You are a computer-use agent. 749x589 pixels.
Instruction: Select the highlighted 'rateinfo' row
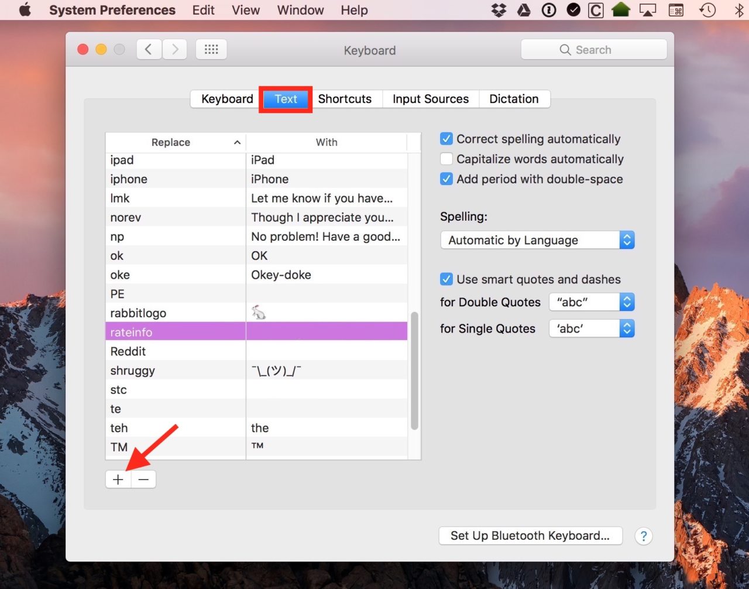coord(256,332)
